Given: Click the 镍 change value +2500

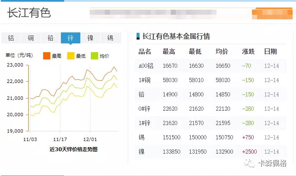Looking at the screenshot, I should (249, 152).
